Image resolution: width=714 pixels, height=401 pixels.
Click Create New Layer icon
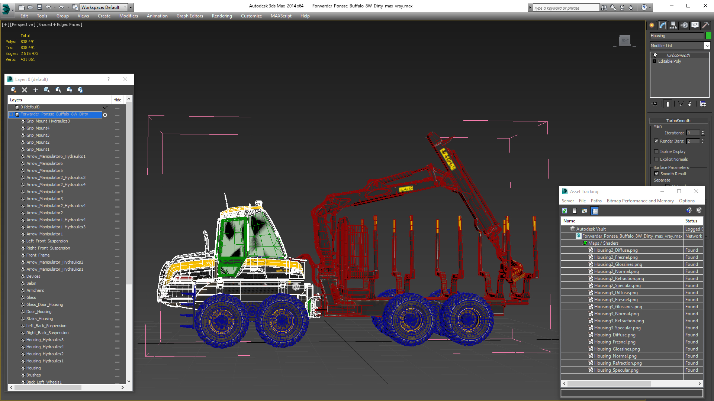tap(13, 90)
